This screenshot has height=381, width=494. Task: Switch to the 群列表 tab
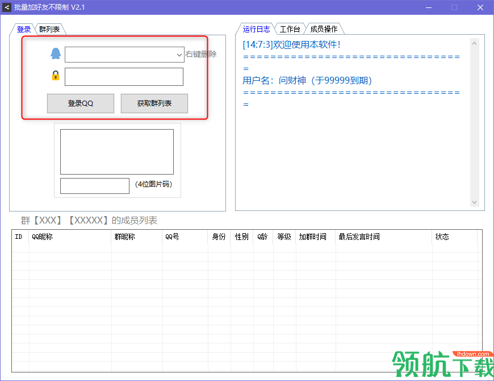49,30
